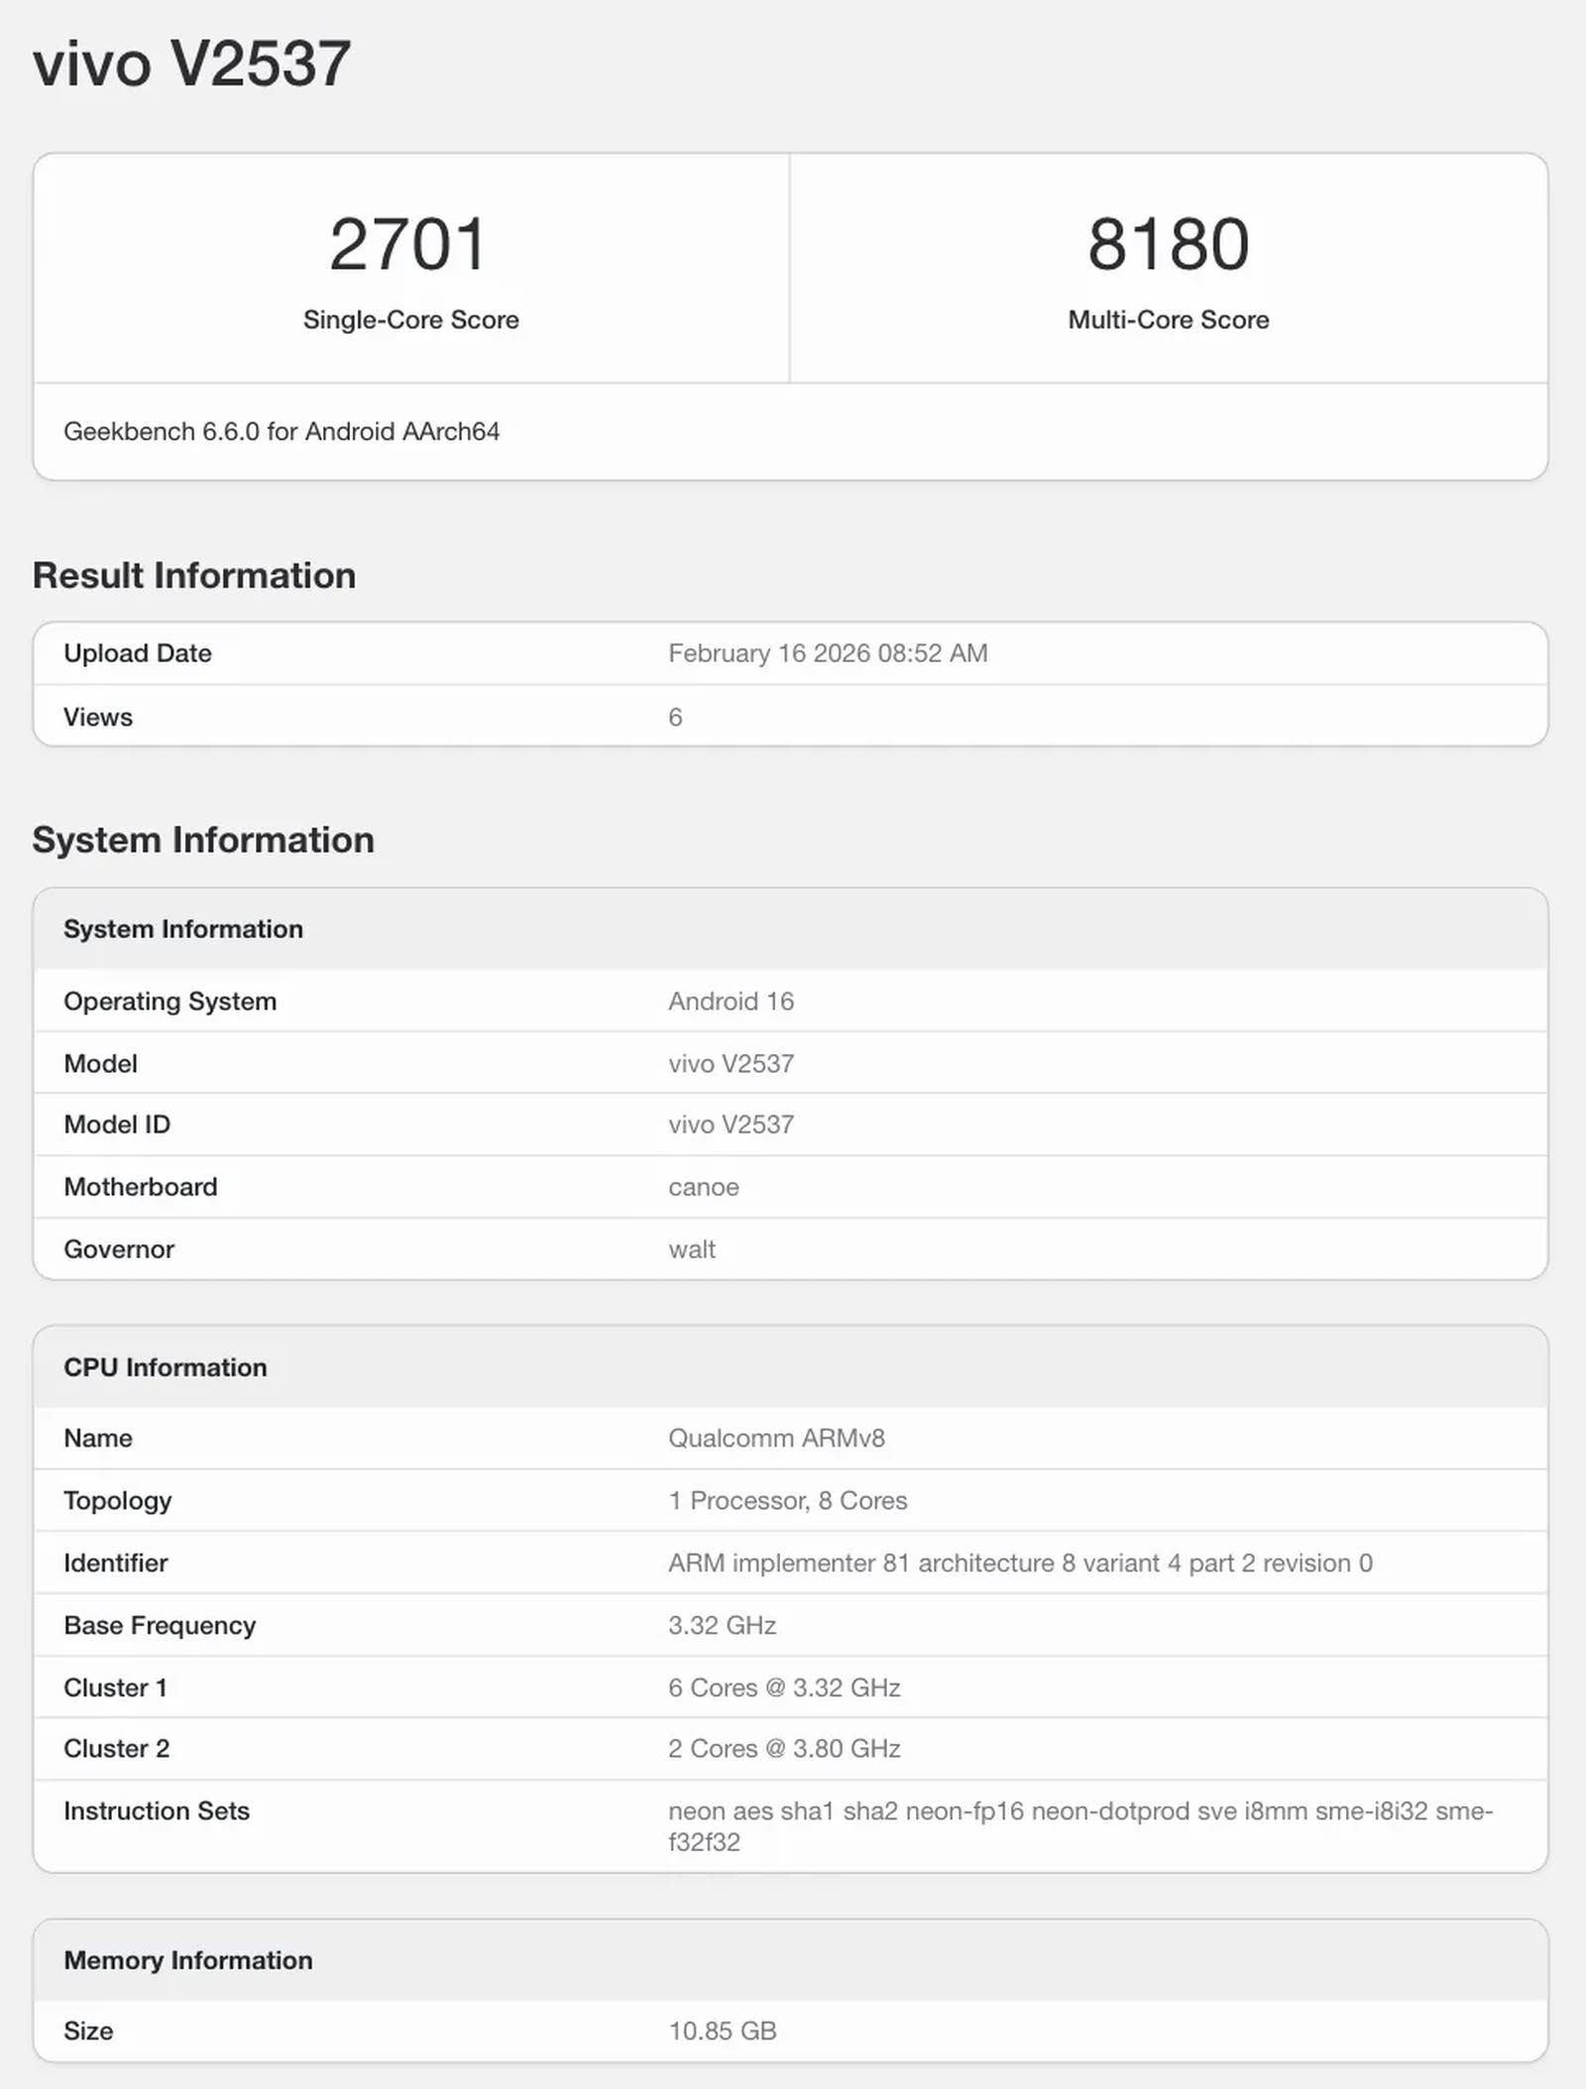Image resolution: width=1586 pixels, height=2089 pixels.
Task: Click the Governor value walt
Action: click(x=691, y=1249)
